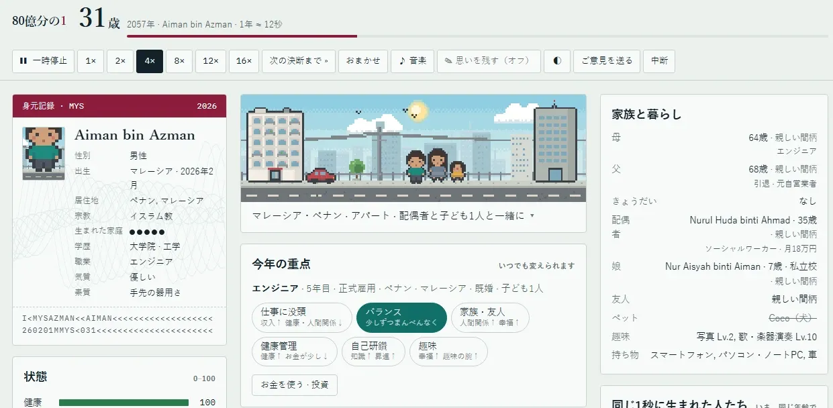Click the おまかせ button

tap(362, 61)
